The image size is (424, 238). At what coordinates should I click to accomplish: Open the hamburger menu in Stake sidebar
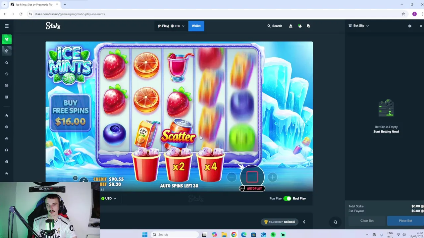(x=7, y=26)
